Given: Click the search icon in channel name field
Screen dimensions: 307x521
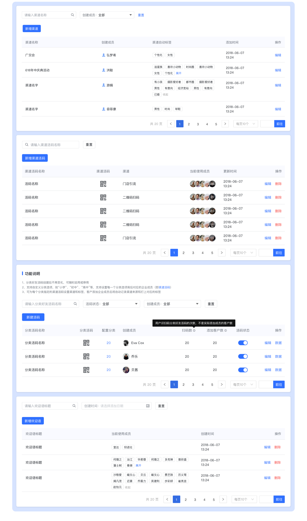Looking at the screenshot, I should coord(72,15).
